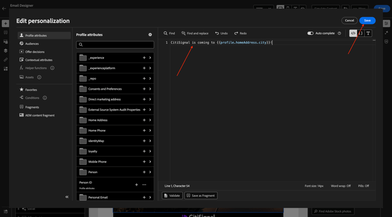
Task: Click info icon next to Conditions
Action: (x=45, y=98)
